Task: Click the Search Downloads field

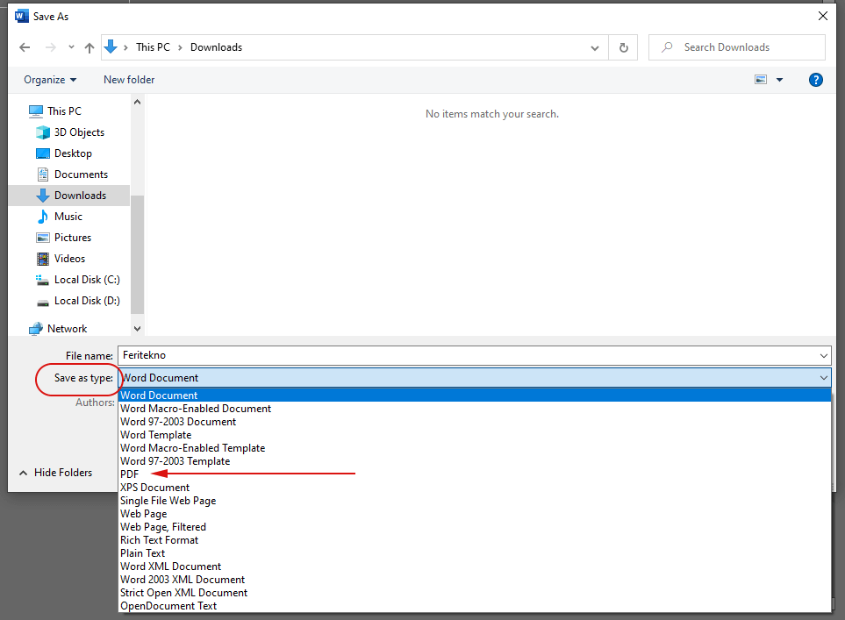Action: click(737, 47)
